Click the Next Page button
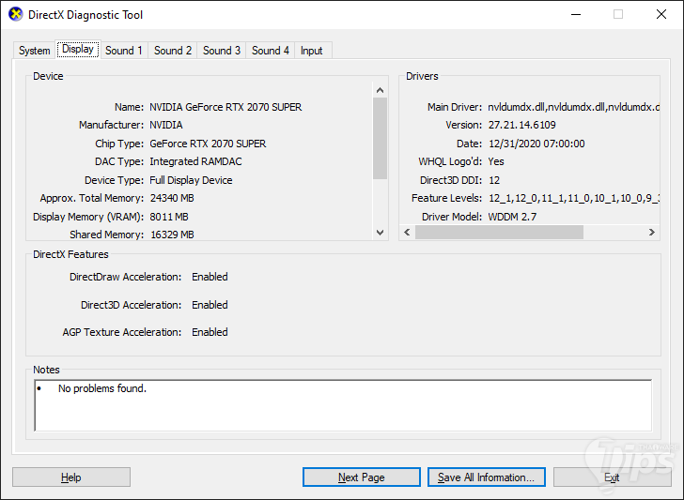Viewport: 684px width, 500px height. [x=361, y=477]
